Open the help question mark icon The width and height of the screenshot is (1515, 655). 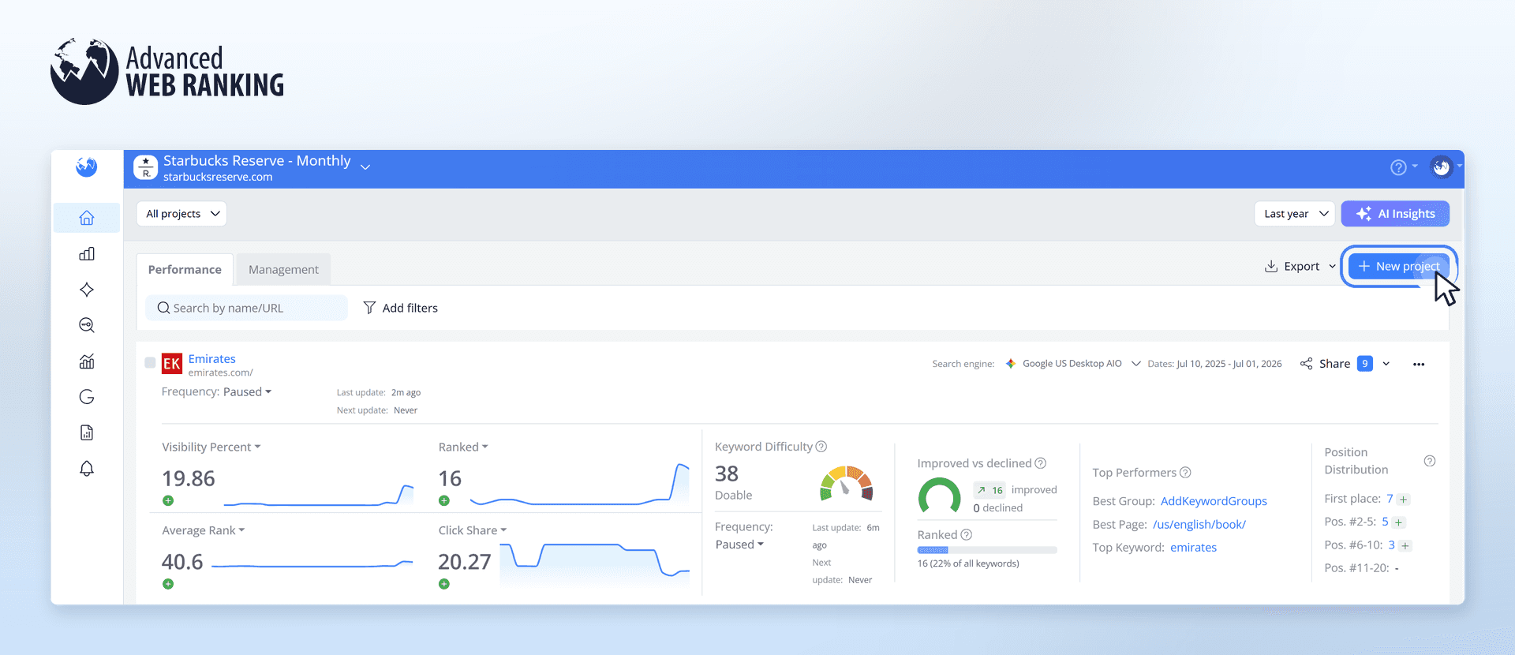[1398, 167]
